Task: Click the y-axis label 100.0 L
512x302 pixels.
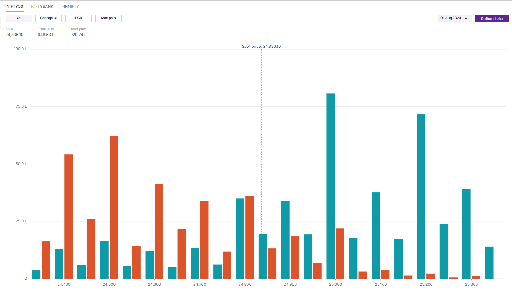Action: 20,49
